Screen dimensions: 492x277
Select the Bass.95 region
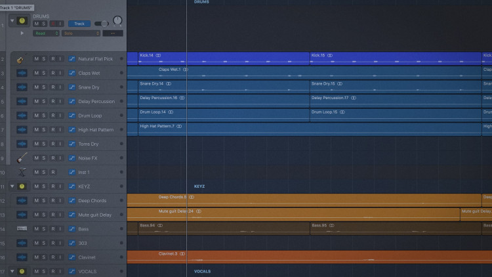click(x=396, y=228)
